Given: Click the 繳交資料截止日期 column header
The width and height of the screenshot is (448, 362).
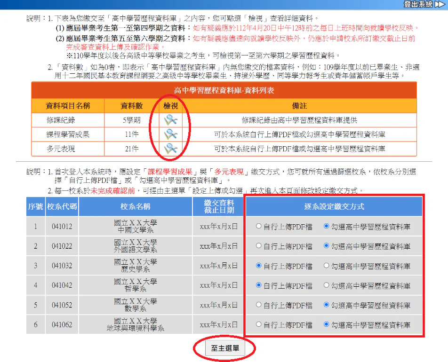Looking at the screenshot, I should [x=219, y=206].
